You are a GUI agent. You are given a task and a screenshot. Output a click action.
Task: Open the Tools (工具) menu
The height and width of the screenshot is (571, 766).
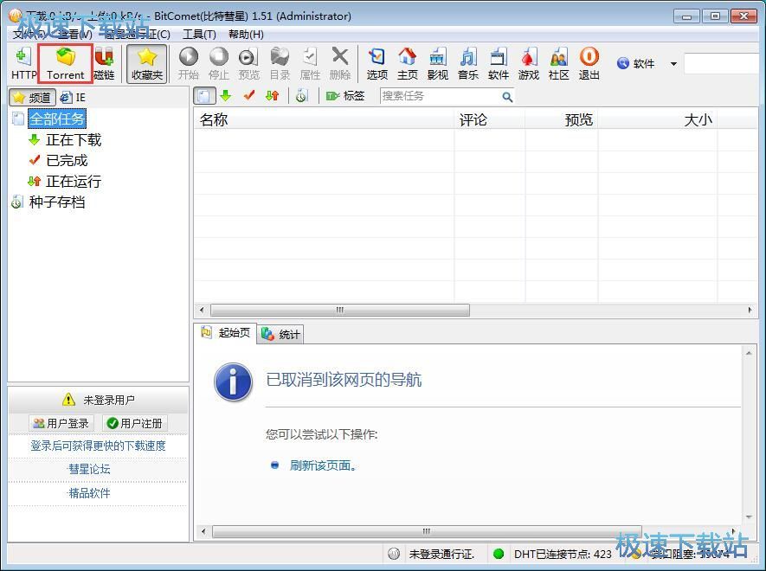199,35
